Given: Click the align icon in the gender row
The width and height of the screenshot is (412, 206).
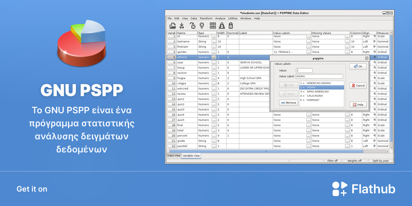Looking at the screenshot, I should [375, 52].
